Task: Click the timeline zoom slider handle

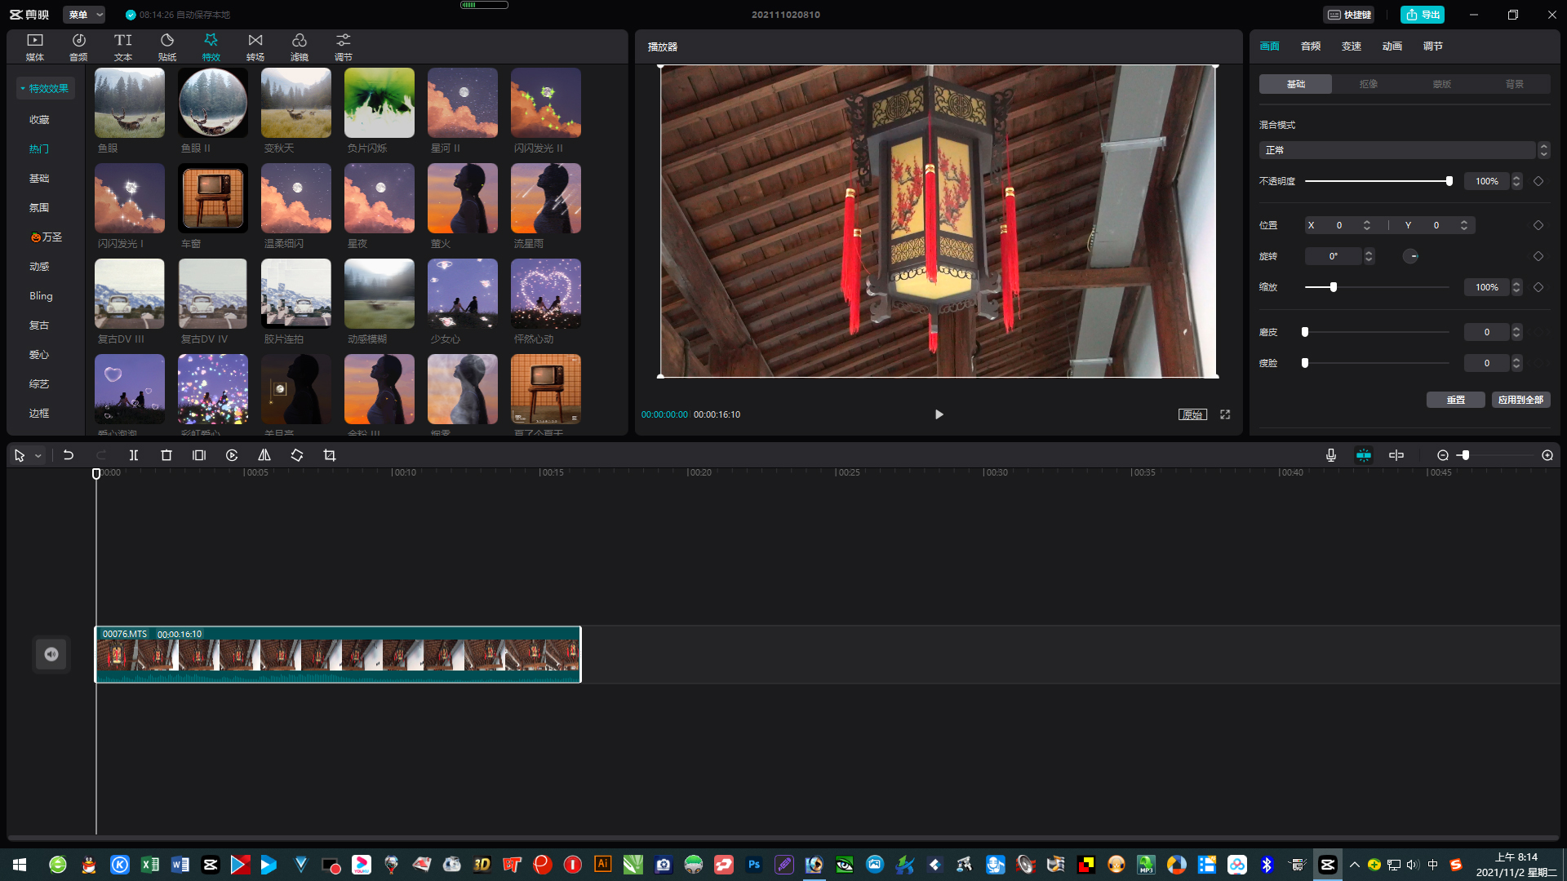Action: 1466,455
